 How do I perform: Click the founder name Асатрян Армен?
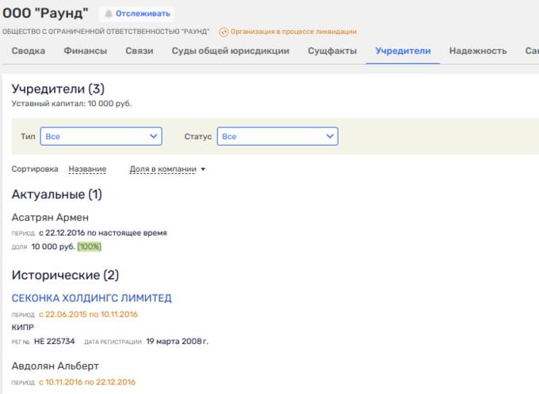tap(50, 218)
